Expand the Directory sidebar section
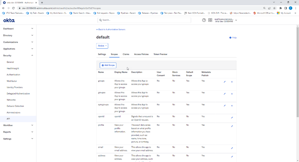The width and height of the screenshot is (299, 162). pyautogui.click(x=18, y=35)
